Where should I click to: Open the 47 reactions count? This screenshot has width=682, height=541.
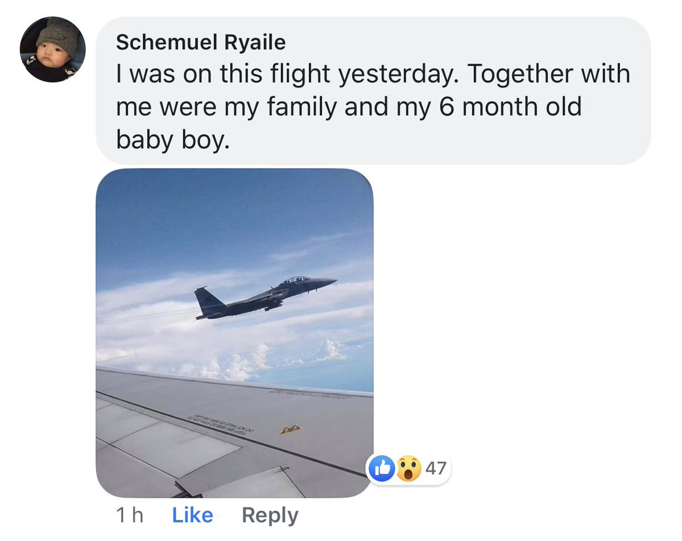(x=436, y=468)
